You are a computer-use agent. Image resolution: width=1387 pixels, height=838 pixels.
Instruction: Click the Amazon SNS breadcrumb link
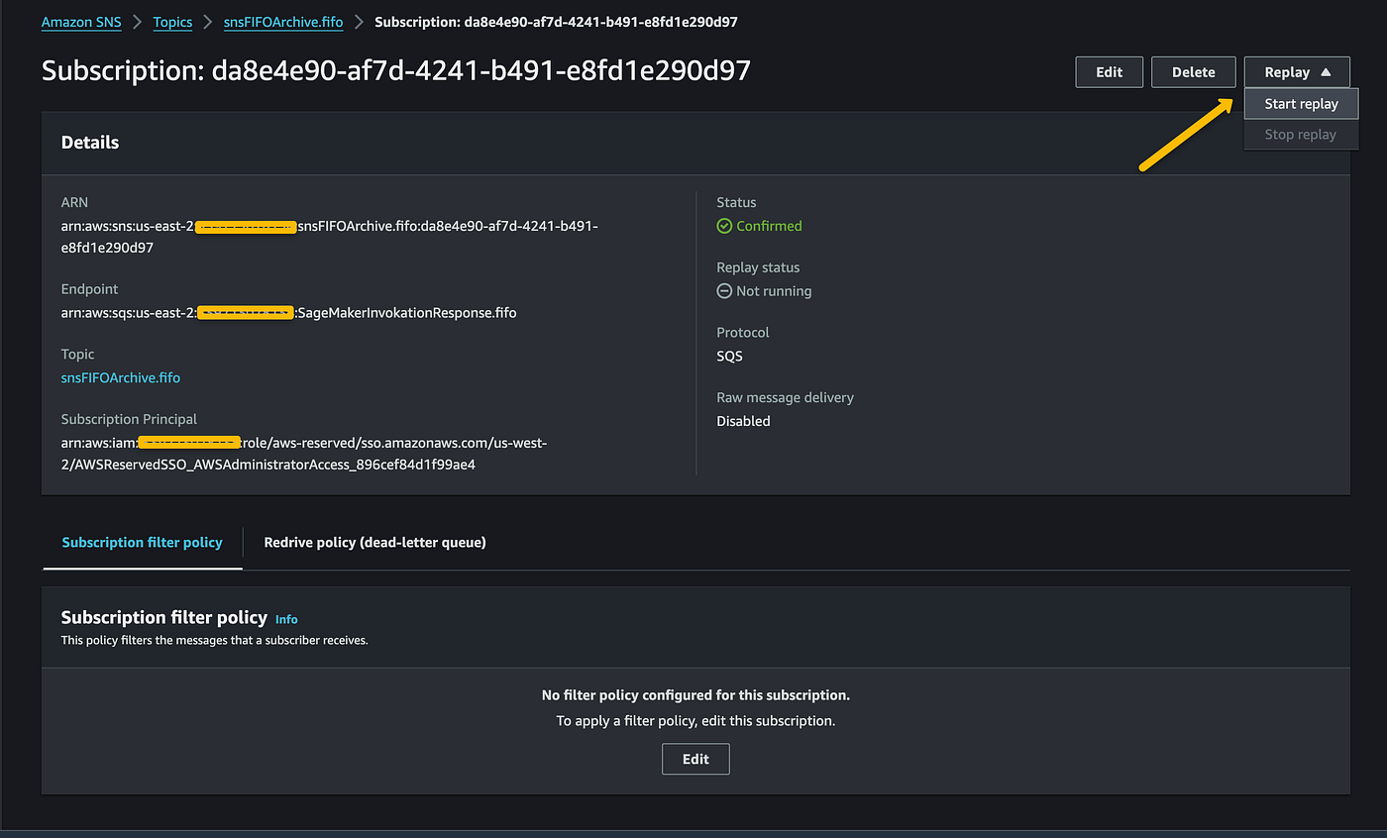click(81, 22)
